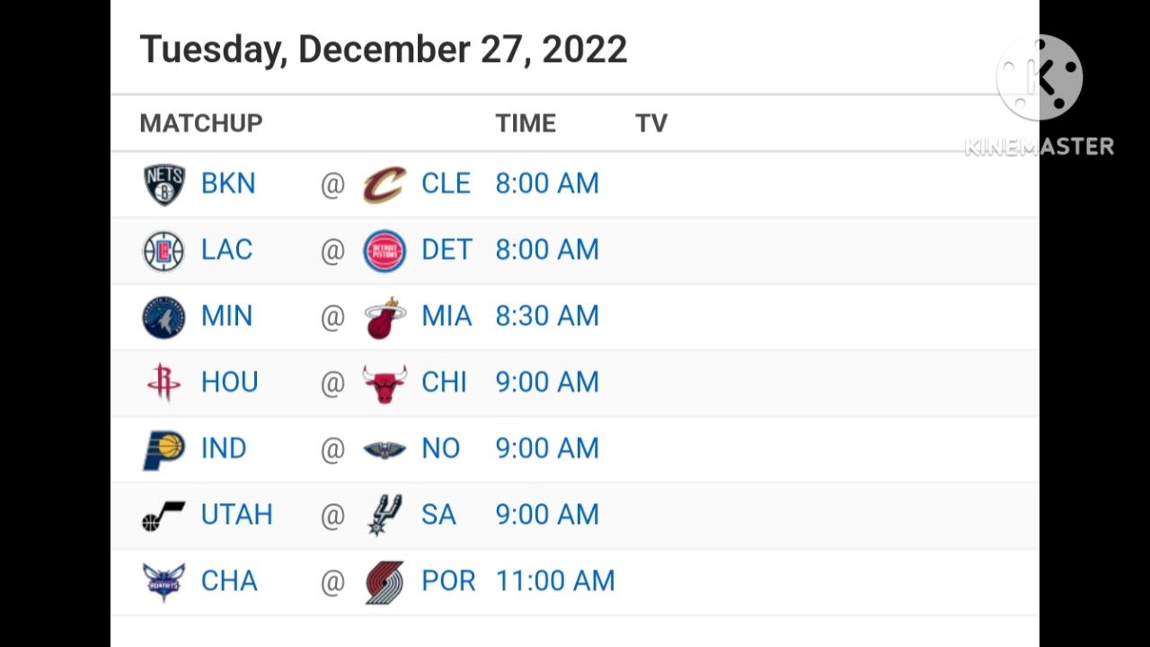Open the UTAH team link
The height and width of the screenshot is (647, 1150).
236,515
